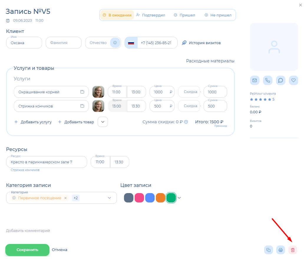Expand more colors chevron next to swatches
Screen dimensions: 306x259
point(179,198)
